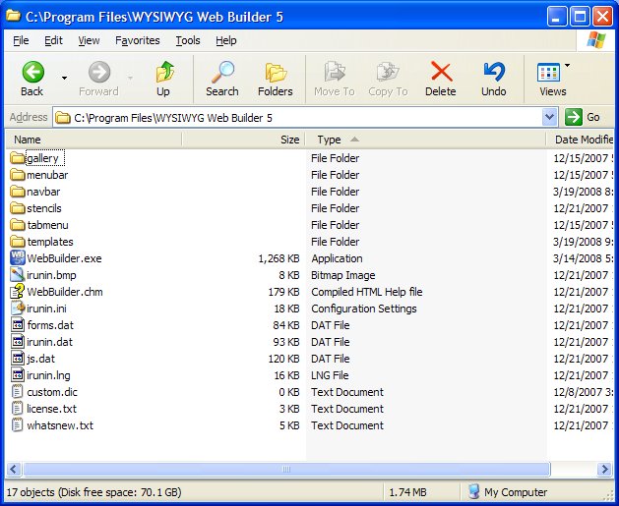The image size is (619, 506).
Task: Open the File menu
Action: click(x=21, y=40)
